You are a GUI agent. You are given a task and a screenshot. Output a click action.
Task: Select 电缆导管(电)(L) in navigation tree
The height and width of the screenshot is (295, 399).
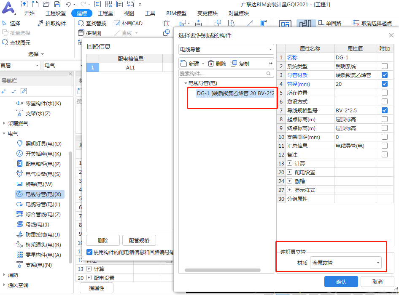(x=38, y=205)
